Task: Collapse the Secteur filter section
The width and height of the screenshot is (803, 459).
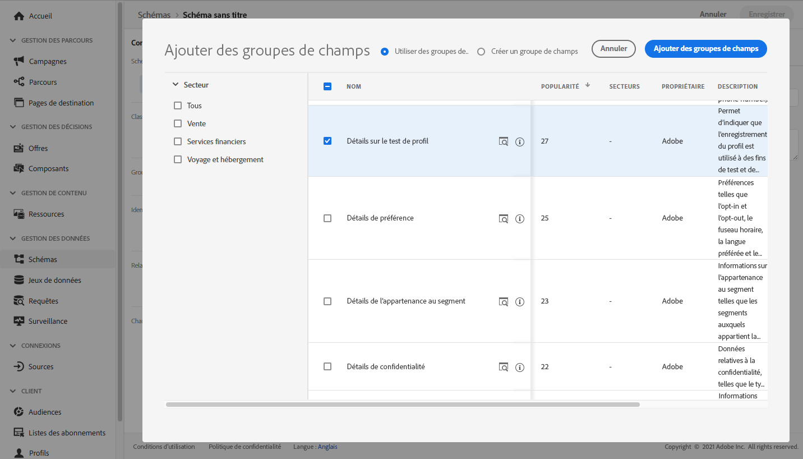Action: click(x=176, y=85)
